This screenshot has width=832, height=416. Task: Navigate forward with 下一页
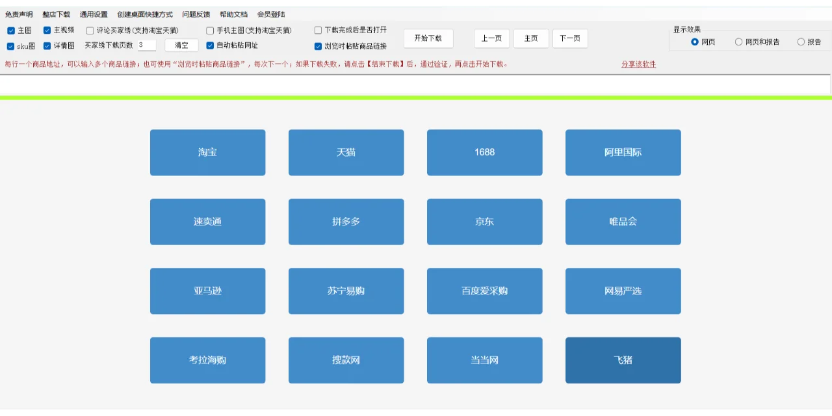tap(570, 38)
